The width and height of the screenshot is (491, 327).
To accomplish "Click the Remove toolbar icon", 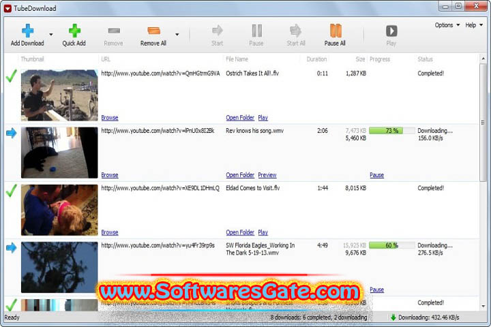I will point(114,31).
